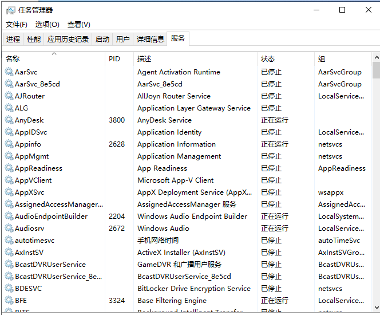Click Task Manager icon in title bar
This screenshot has width=380, height=315.
point(10,10)
